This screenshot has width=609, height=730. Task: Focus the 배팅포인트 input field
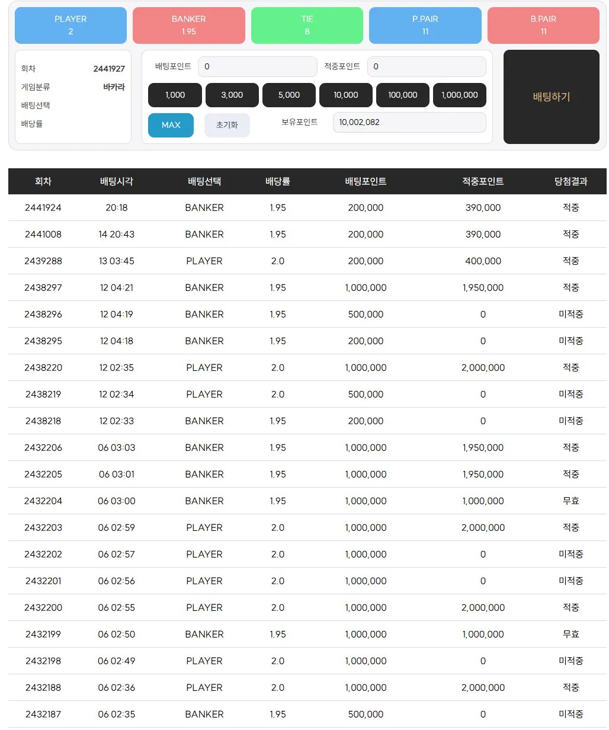[x=258, y=66]
